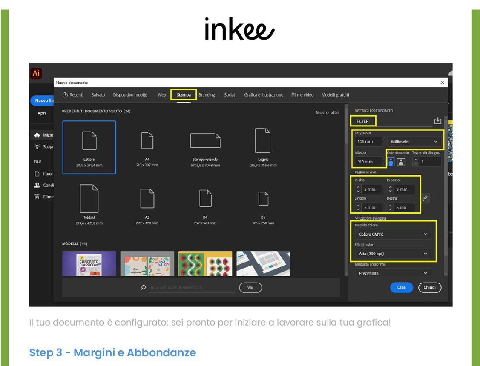Switch to the Branding tab

pos(207,95)
